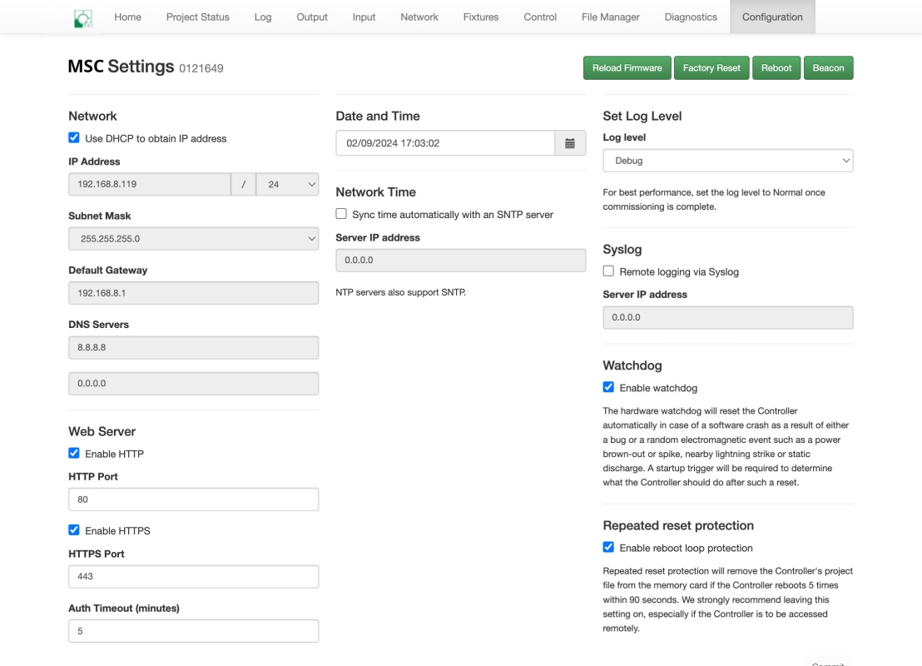922x666 pixels.
Task: Toggle Remote logging via Syslog checkbox
Action: (x=608, y=271)
